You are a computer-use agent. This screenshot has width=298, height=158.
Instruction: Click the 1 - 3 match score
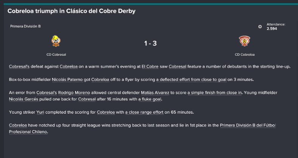pos(150,43)
